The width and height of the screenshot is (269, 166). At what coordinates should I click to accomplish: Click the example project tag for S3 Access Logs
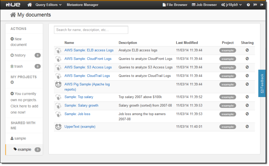point(228,67)
